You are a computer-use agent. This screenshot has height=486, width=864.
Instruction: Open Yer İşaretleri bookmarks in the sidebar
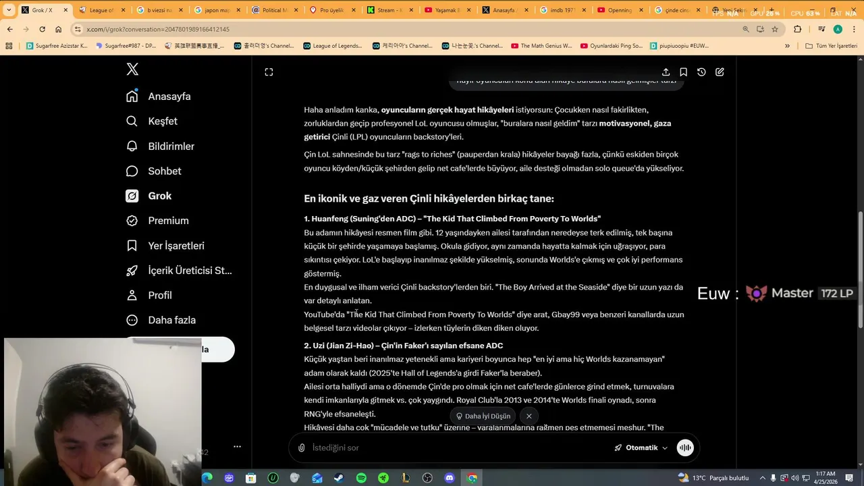[165, 246]
